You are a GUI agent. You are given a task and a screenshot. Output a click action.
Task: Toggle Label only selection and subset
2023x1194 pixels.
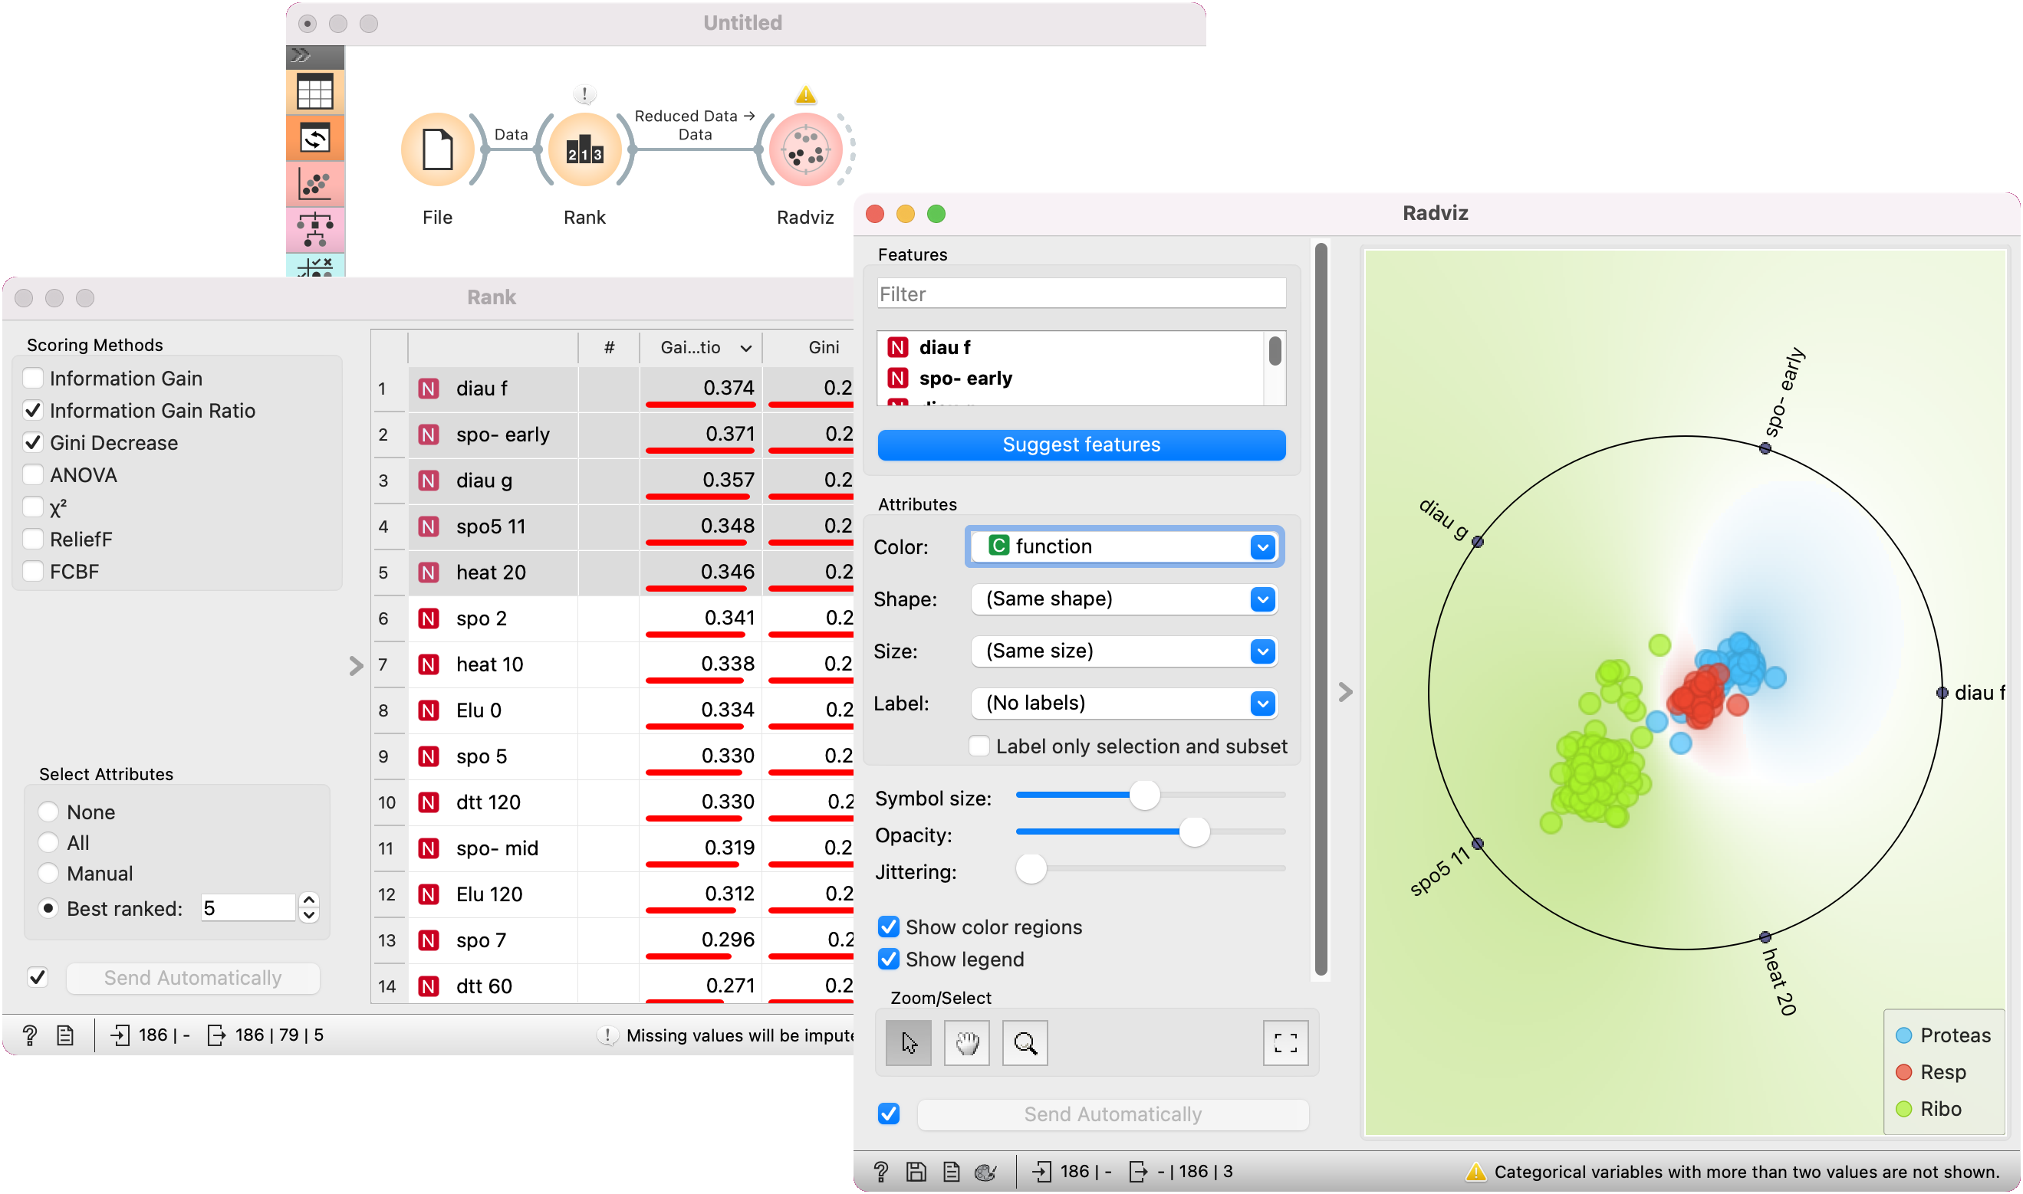point(979,746)
